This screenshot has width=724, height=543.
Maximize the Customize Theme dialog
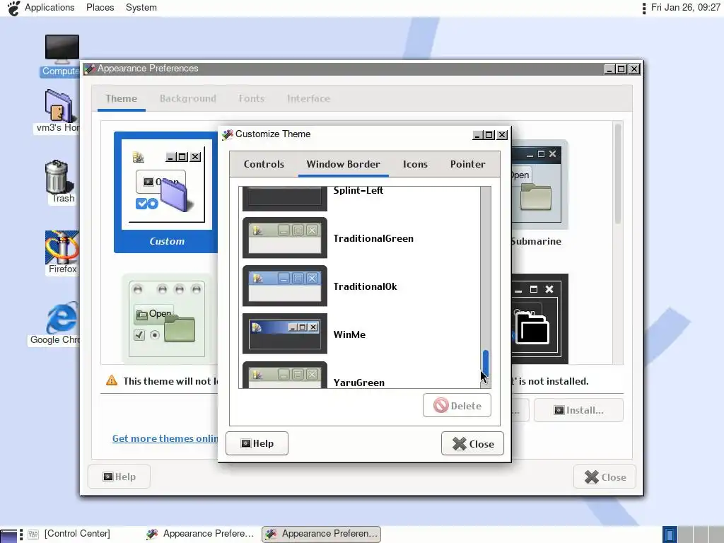(x=489, y=135)
